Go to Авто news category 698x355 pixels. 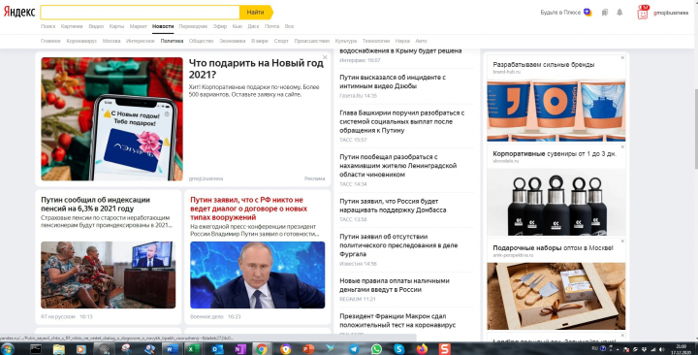point(421,41)
